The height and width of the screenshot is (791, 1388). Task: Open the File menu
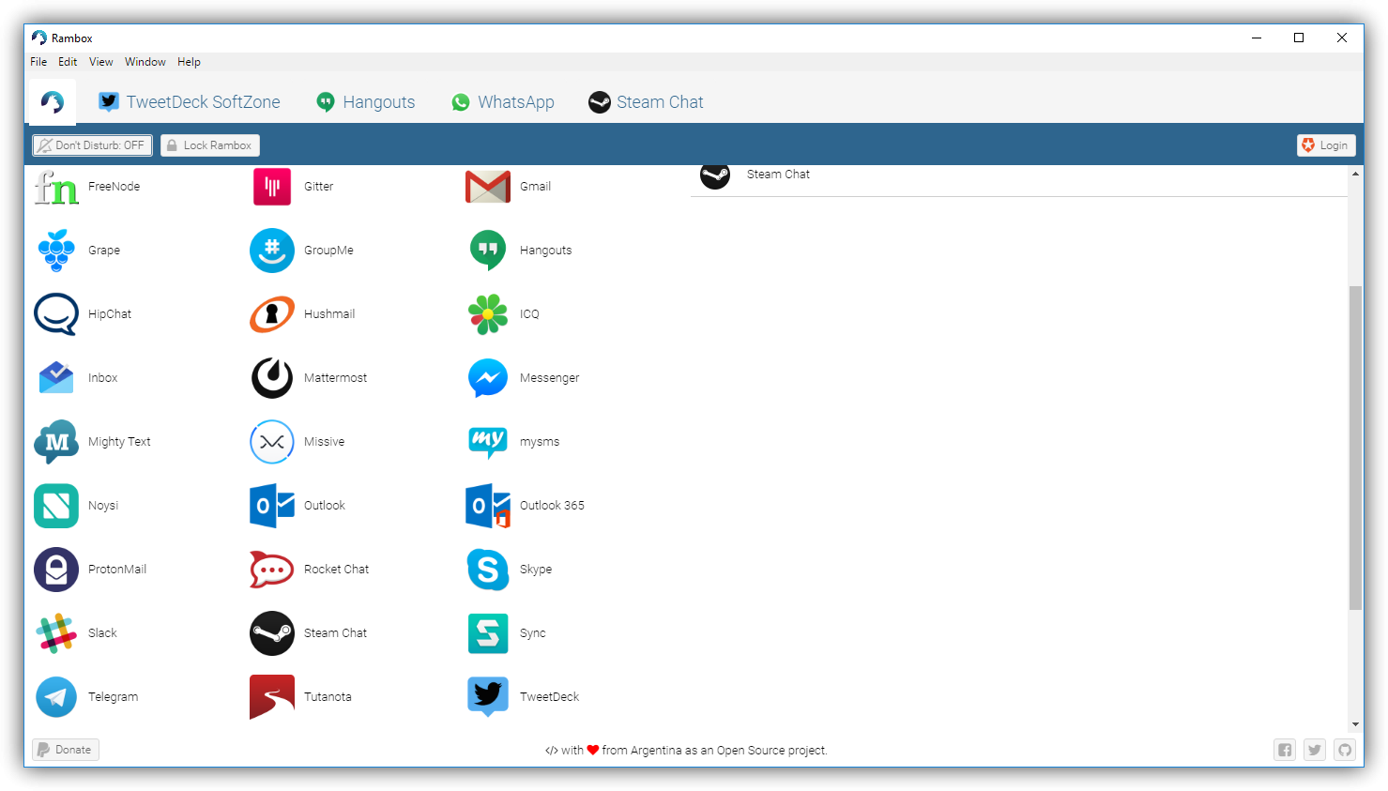(x=38, y=62)
